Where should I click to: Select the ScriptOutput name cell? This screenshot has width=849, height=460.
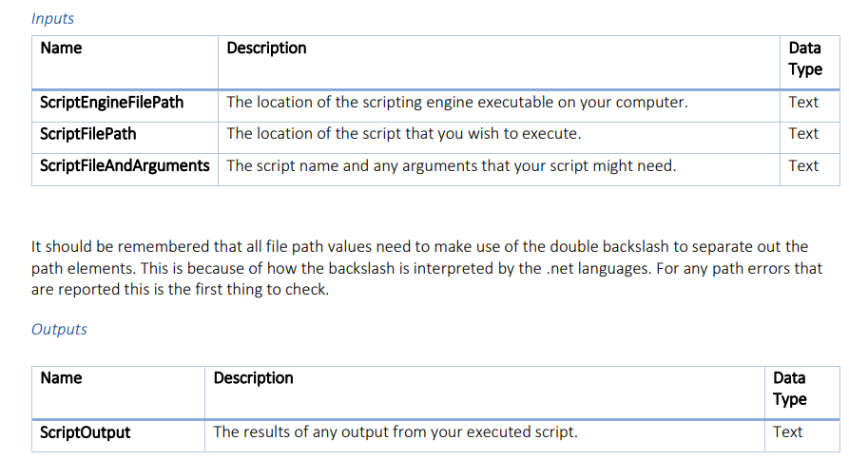tap(85, 432)
